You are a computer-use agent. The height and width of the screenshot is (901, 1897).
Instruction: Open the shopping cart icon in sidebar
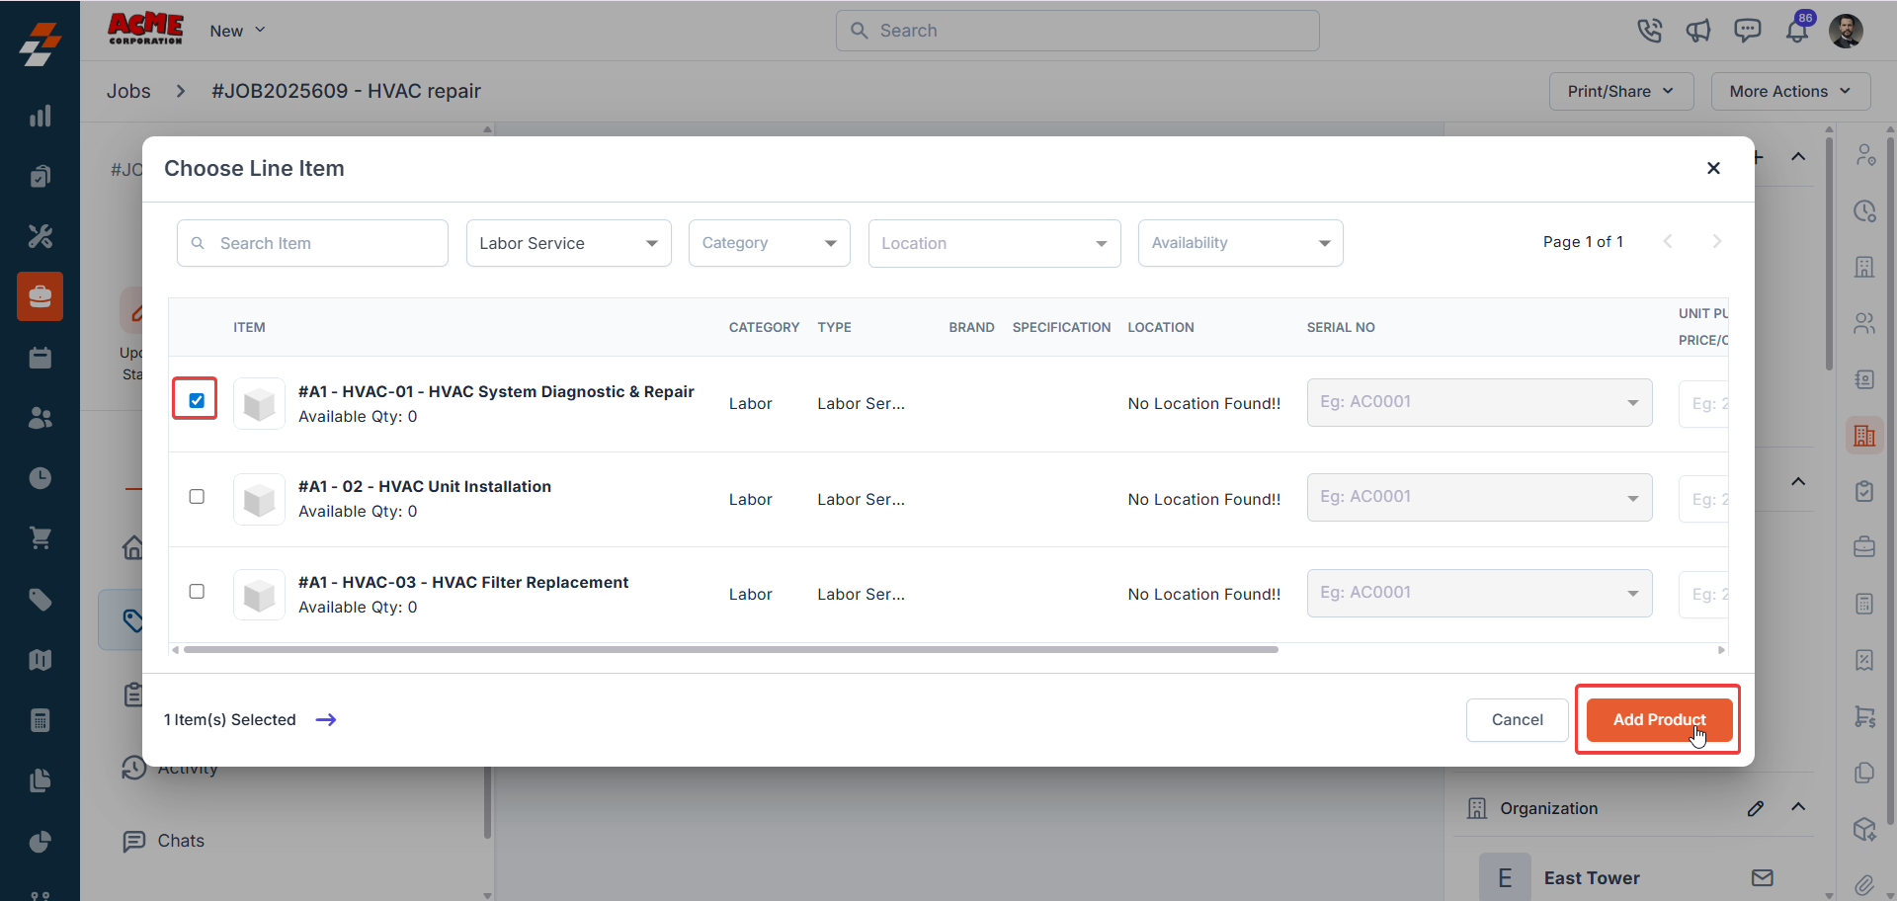click(40, 538)
